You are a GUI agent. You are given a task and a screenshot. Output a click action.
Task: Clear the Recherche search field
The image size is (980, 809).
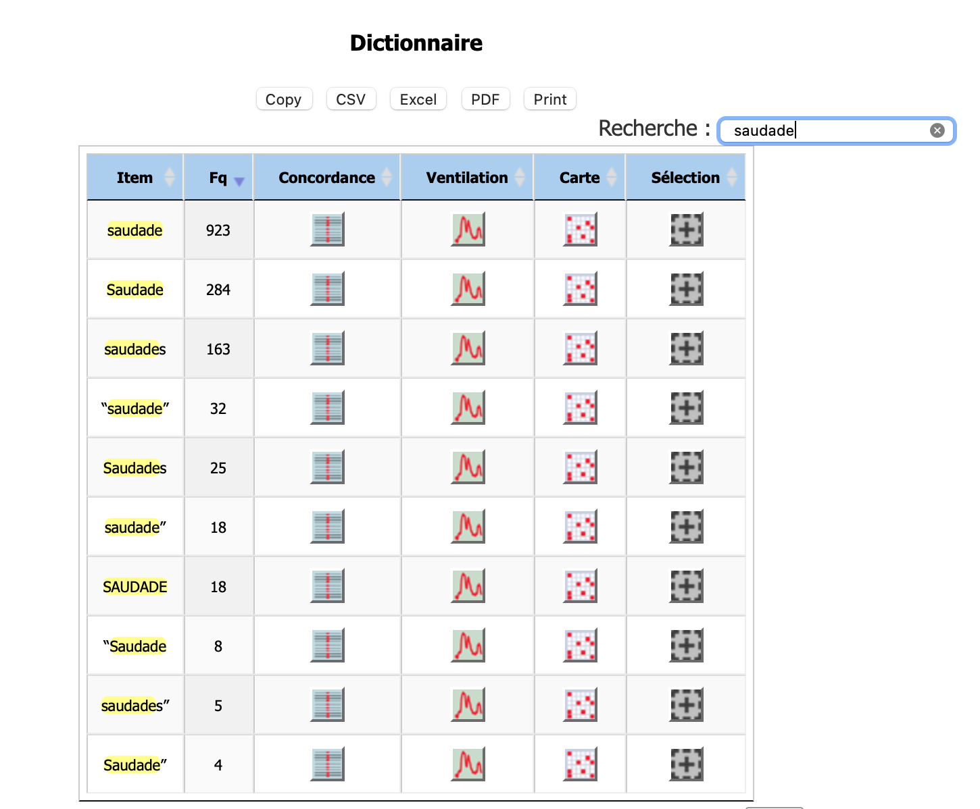(937, 130)
